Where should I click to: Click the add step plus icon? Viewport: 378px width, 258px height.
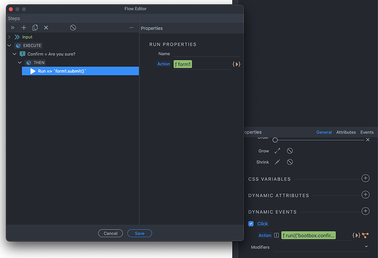[x=24, y=27]
